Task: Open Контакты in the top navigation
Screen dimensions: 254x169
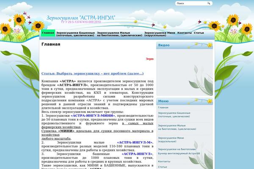Action: point(184,33)
